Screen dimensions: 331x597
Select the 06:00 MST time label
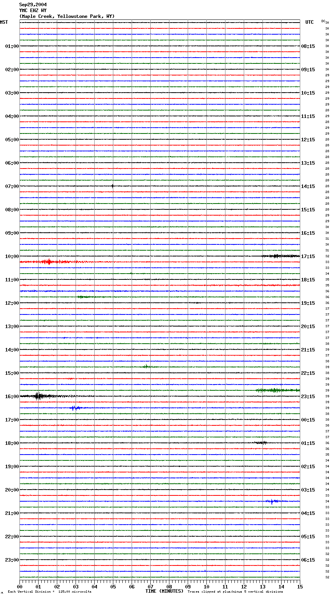[x=12, y=163]
